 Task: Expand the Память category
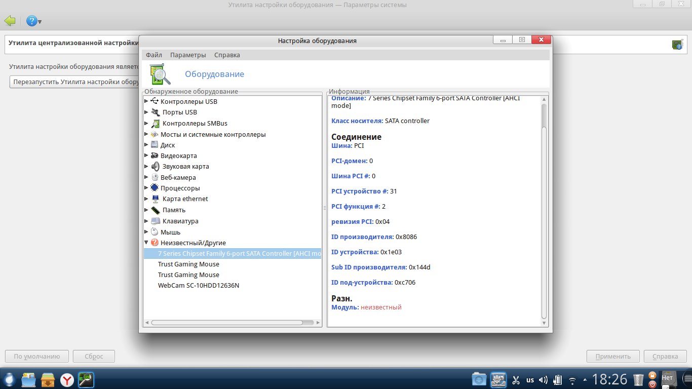tap(146, 210)
